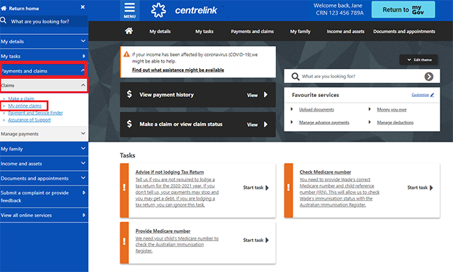This screenshot has width=453, height=272.
Task: Click Advise if not lodging Tax Return title
Action: [169, 172]
